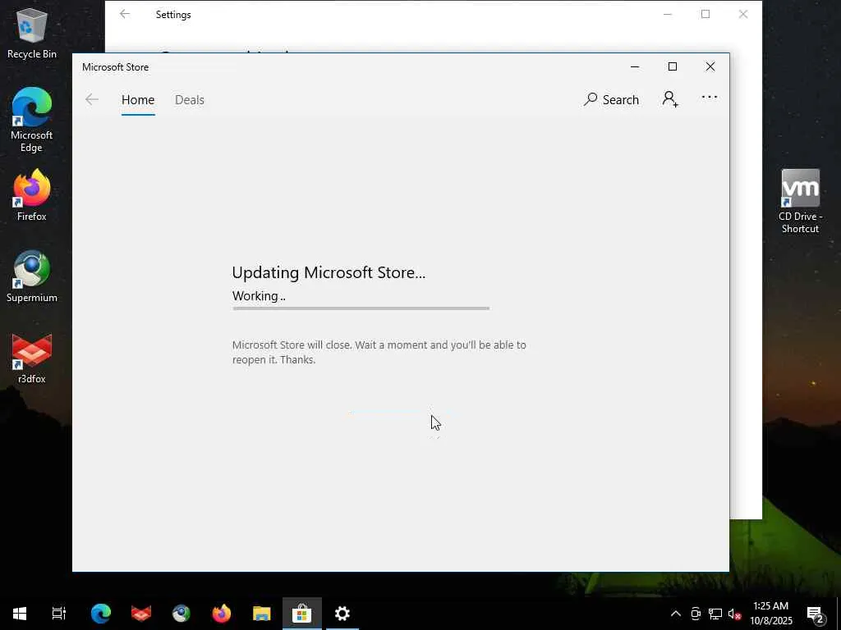Close the Settings window
This screenshot has height=630, width=841.
coord(743,15)
